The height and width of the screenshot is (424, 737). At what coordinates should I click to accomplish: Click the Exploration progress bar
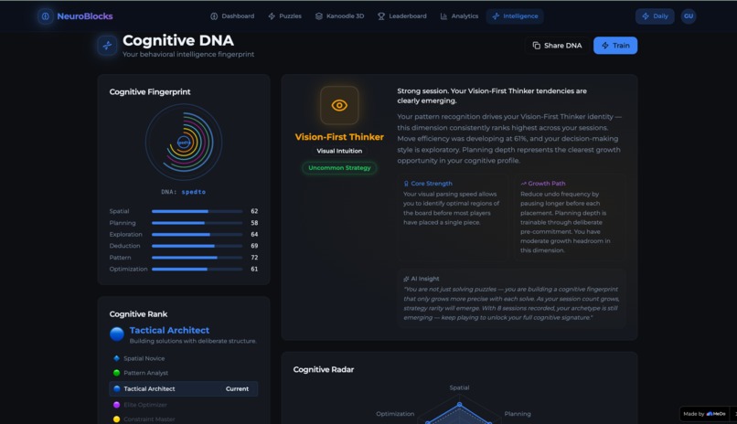coord(197,234)
